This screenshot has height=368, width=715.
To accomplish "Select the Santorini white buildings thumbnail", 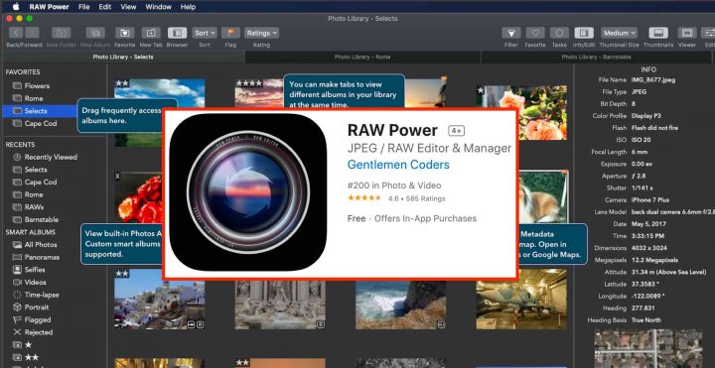I will 159,300.
